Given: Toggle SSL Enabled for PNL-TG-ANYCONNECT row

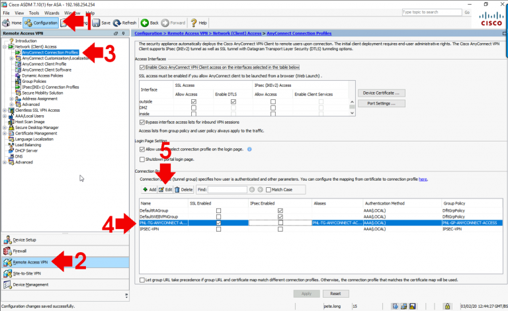Looking at the screenshot, I should [x=219, y=223].
